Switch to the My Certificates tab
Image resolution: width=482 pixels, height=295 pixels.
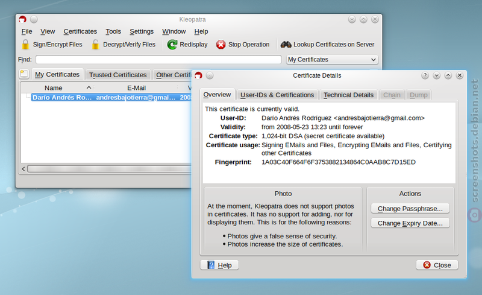tap(57, 75)
